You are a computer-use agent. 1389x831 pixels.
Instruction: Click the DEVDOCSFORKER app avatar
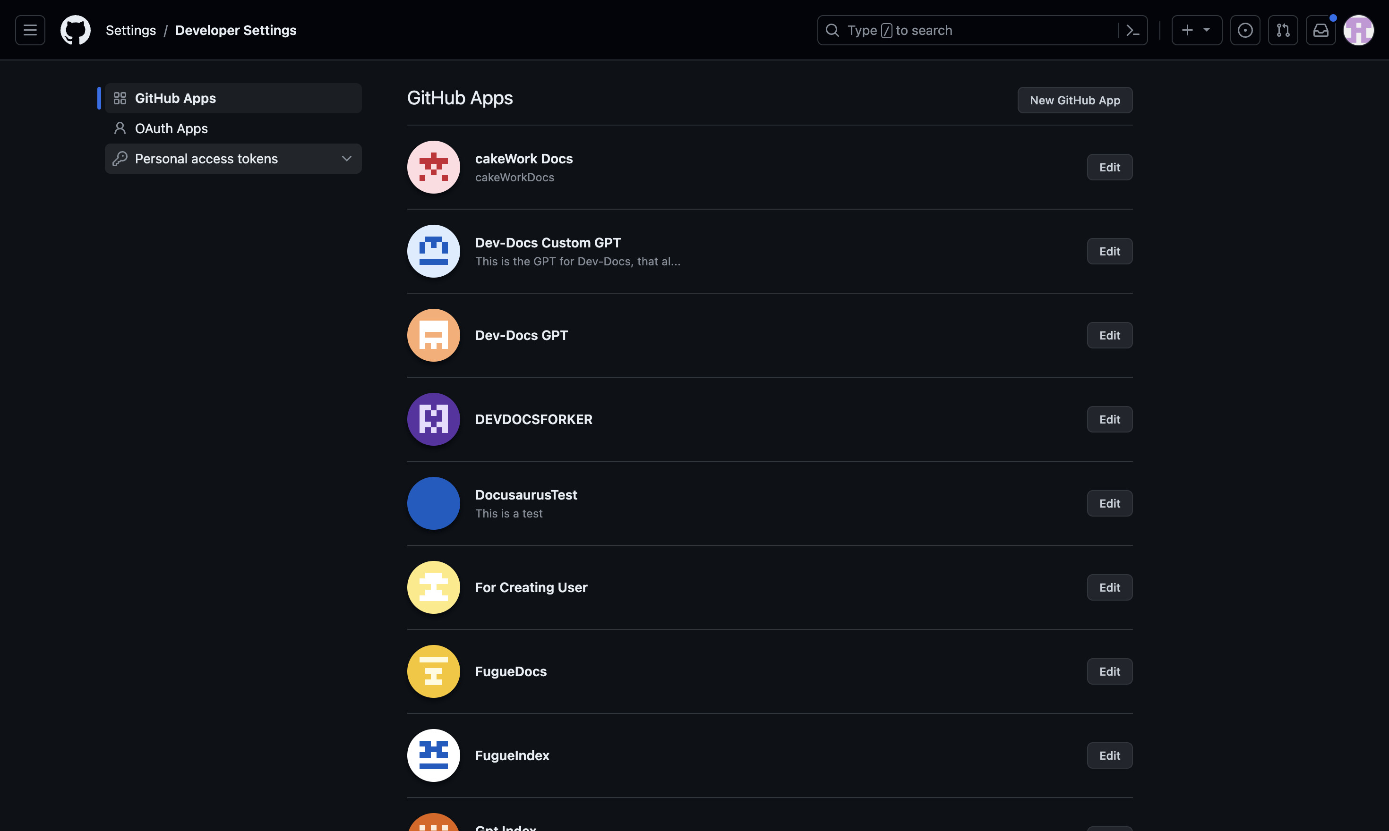(x=433, y=419)
